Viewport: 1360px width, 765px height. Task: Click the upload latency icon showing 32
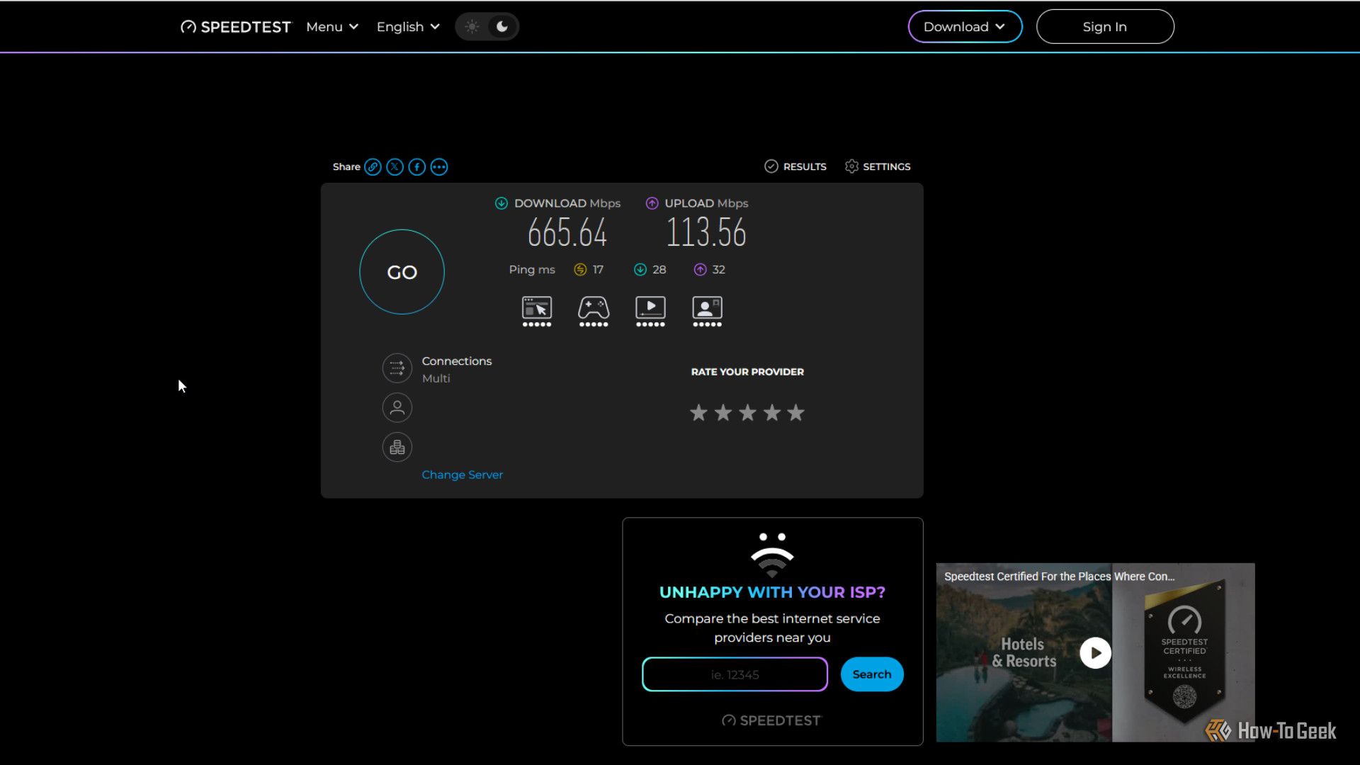pyautogui.click(x=700, y=270)
